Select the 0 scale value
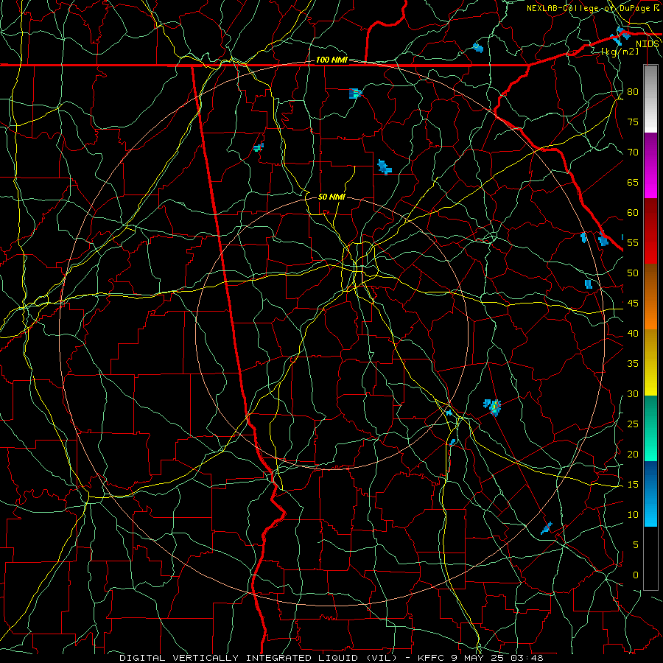This screenshot has width=663, height=663. (x=636, y=575)
